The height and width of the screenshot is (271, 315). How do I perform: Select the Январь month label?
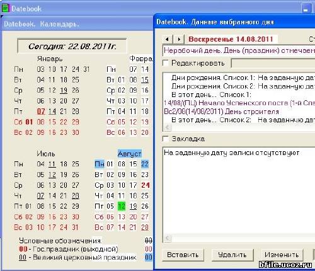pyautogui.click(x=50, y=59)
